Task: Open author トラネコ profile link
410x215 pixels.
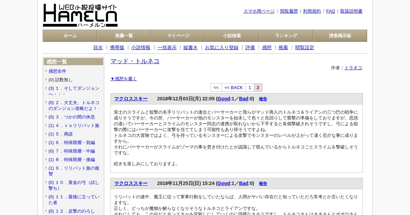Action: pos(353,68)
